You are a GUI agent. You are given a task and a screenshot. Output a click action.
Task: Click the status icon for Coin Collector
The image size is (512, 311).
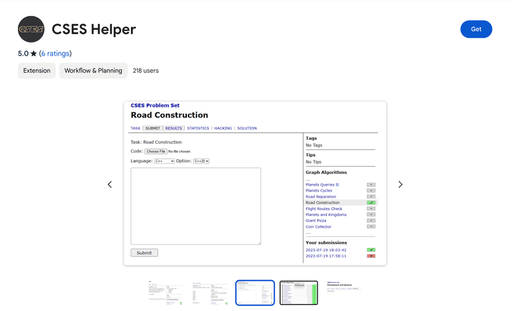[371, 226]
